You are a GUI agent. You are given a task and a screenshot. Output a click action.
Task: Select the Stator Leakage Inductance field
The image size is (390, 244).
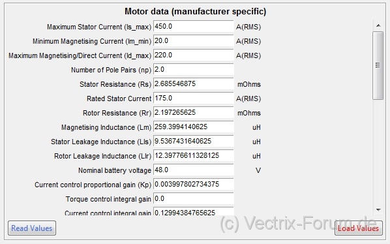click(x=194, y=142)
